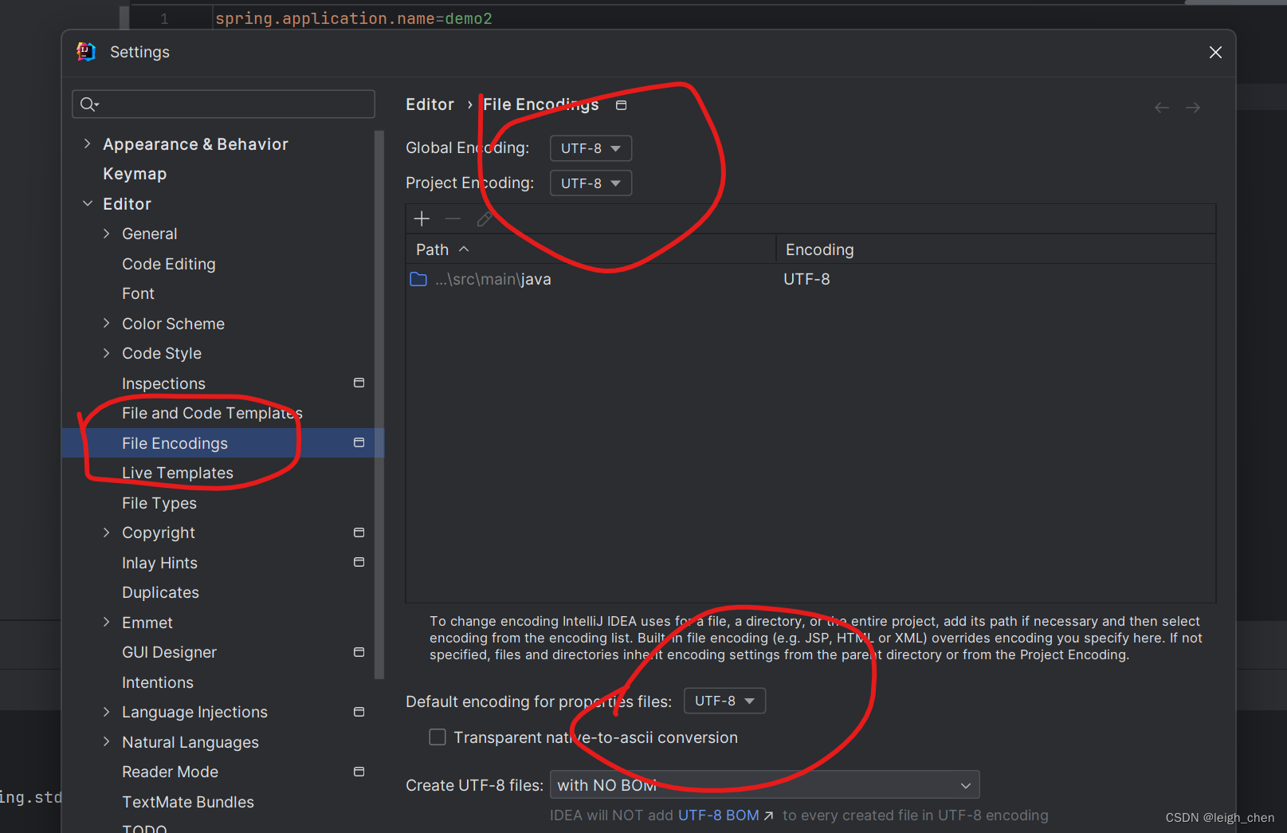Click the Editor breadcrumb link
Viewport: 1287px width, 833px height.
430,104
